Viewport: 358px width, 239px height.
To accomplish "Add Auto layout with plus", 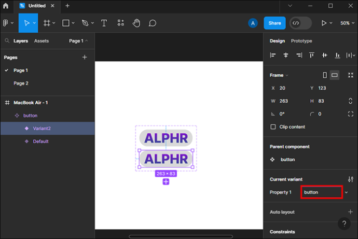I will point(350,212).
